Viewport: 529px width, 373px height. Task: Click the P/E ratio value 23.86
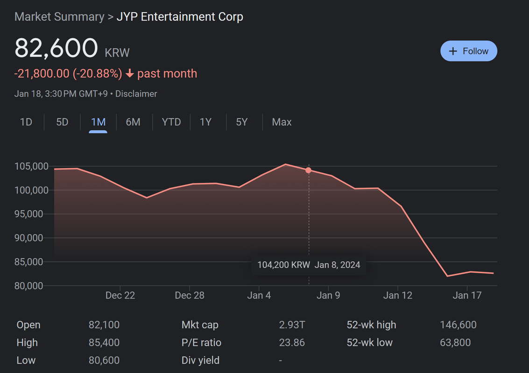(x=292, y=343)
